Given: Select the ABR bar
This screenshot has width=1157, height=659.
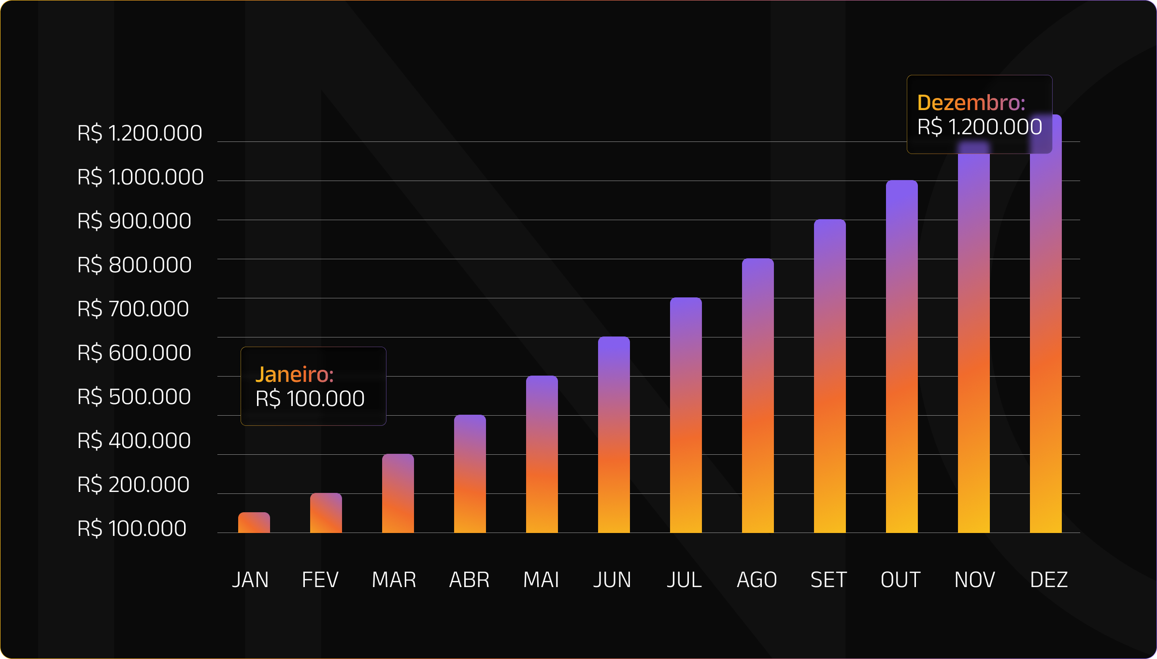Looking at the screenshot, I should (470, 474).
